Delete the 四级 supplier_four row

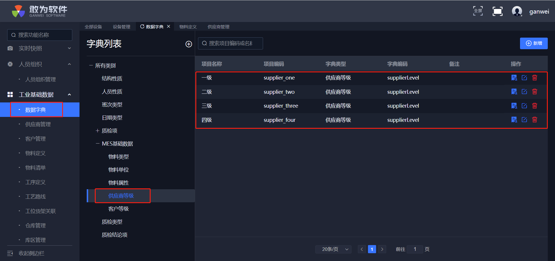coord(535,120)
